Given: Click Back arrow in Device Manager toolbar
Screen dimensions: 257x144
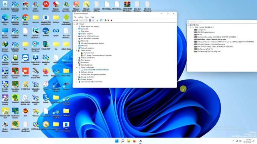Looking at the screenshot, I should pos(74,20).
